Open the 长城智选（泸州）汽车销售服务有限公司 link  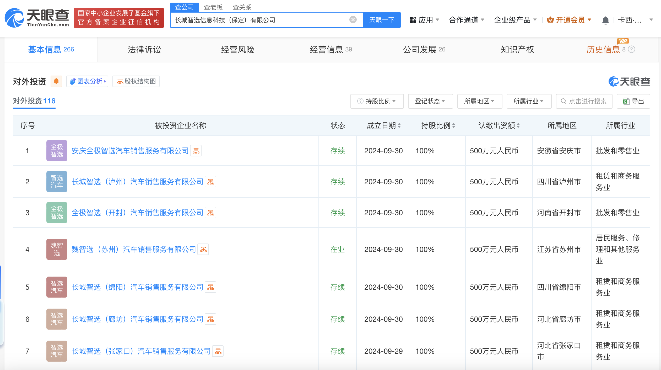tap(137, 182)
